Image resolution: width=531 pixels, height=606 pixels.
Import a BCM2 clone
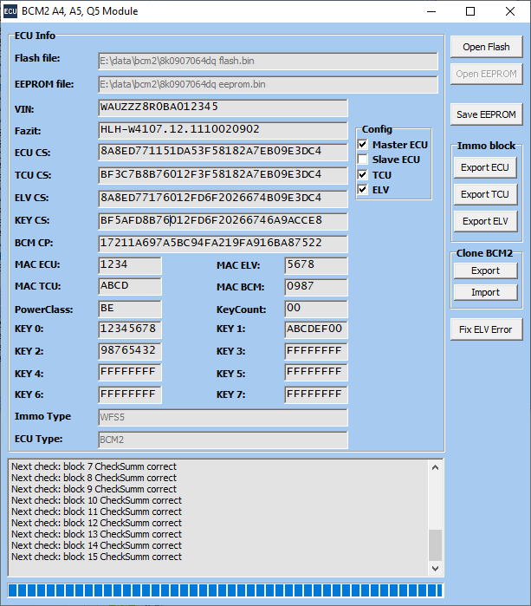click(485, 292)
